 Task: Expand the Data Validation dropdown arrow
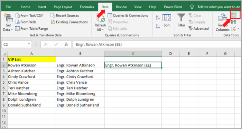click(239, 29)
